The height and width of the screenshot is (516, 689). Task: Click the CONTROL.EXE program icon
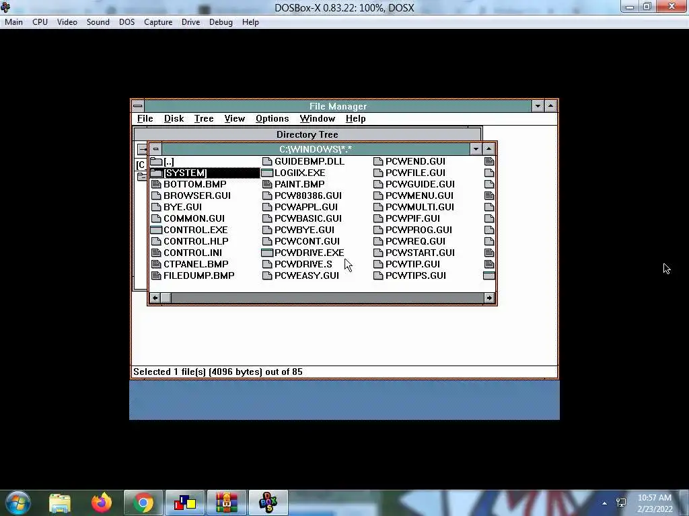tap(156, 230)
